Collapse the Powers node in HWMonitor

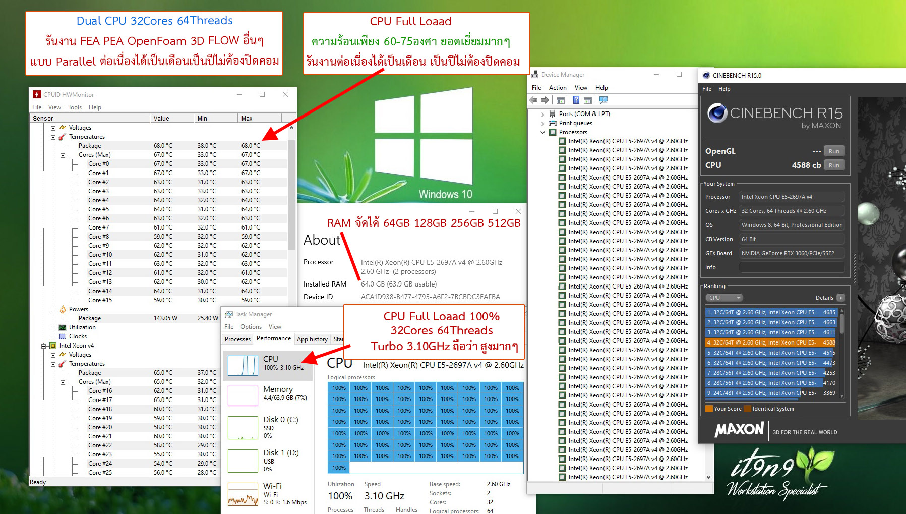[x=53, y=310]
